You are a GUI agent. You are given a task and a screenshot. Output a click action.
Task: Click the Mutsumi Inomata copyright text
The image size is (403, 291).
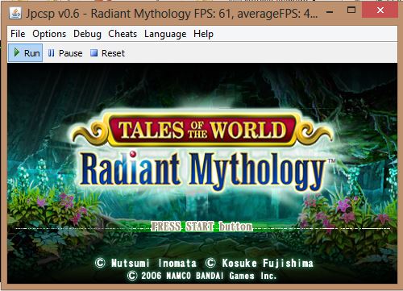tap(146, 263)
